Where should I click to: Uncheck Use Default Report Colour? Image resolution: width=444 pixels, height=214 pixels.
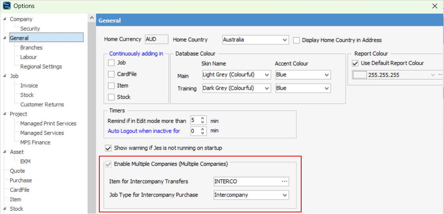355,63
